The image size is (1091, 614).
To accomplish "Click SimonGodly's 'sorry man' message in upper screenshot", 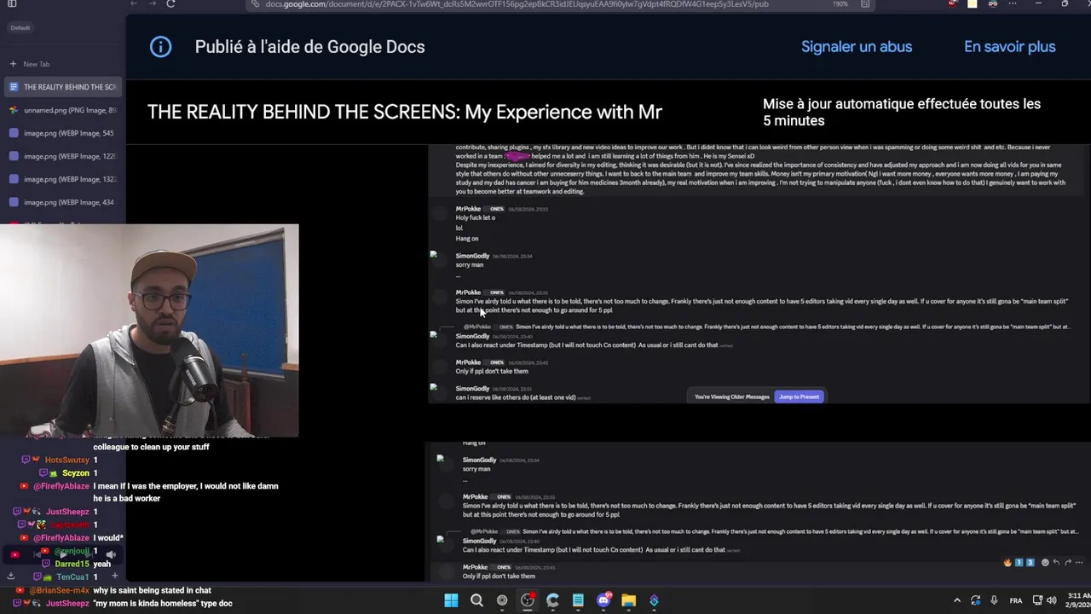I will coord(470,264).
